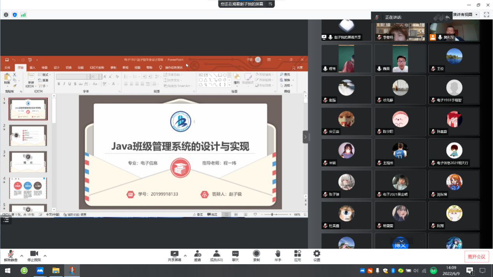This screenshot has width=493, height=277.
Task: Toggle Italic formatting in PowerPoint ribbon
Action: (64, 84)
